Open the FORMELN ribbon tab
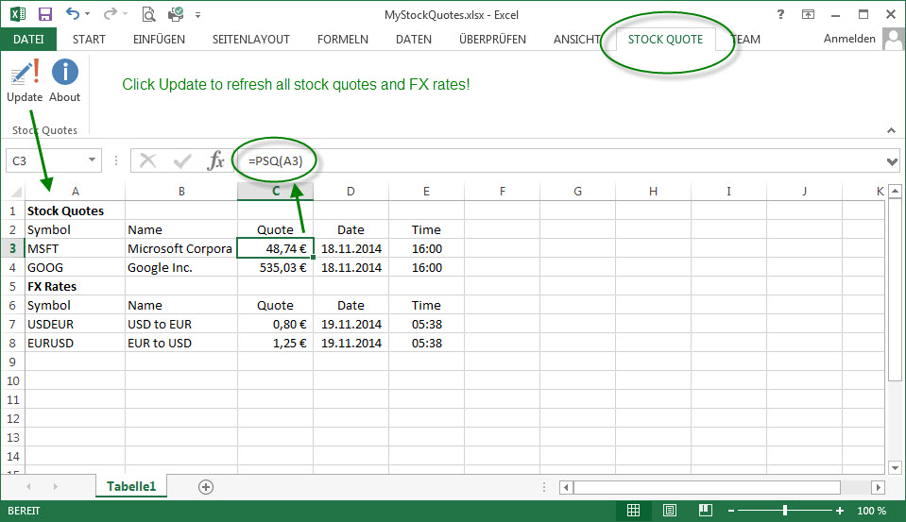The image size is (906, 522). tap(342, 40)
